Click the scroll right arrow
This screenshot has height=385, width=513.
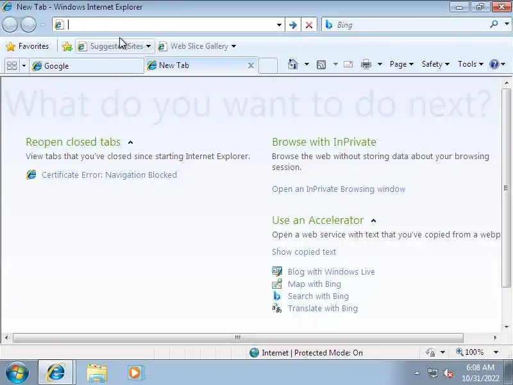click(495, 338)
